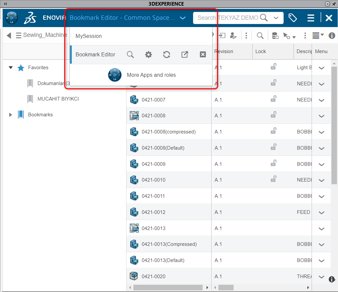Click the right pane horizontal scrollbar

point(226,287)
